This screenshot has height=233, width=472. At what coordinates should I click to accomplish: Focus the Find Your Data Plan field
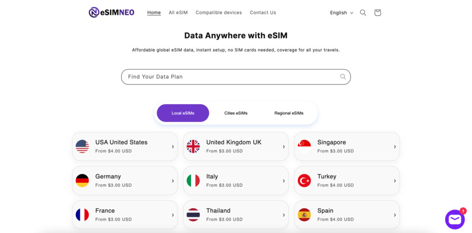pos(230,77)
